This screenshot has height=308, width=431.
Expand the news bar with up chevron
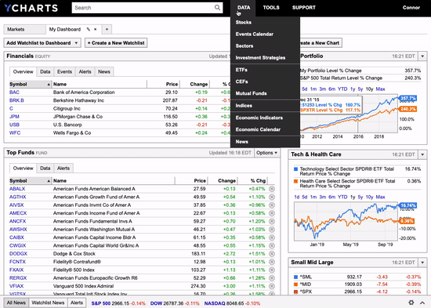(x=422, y=303)
